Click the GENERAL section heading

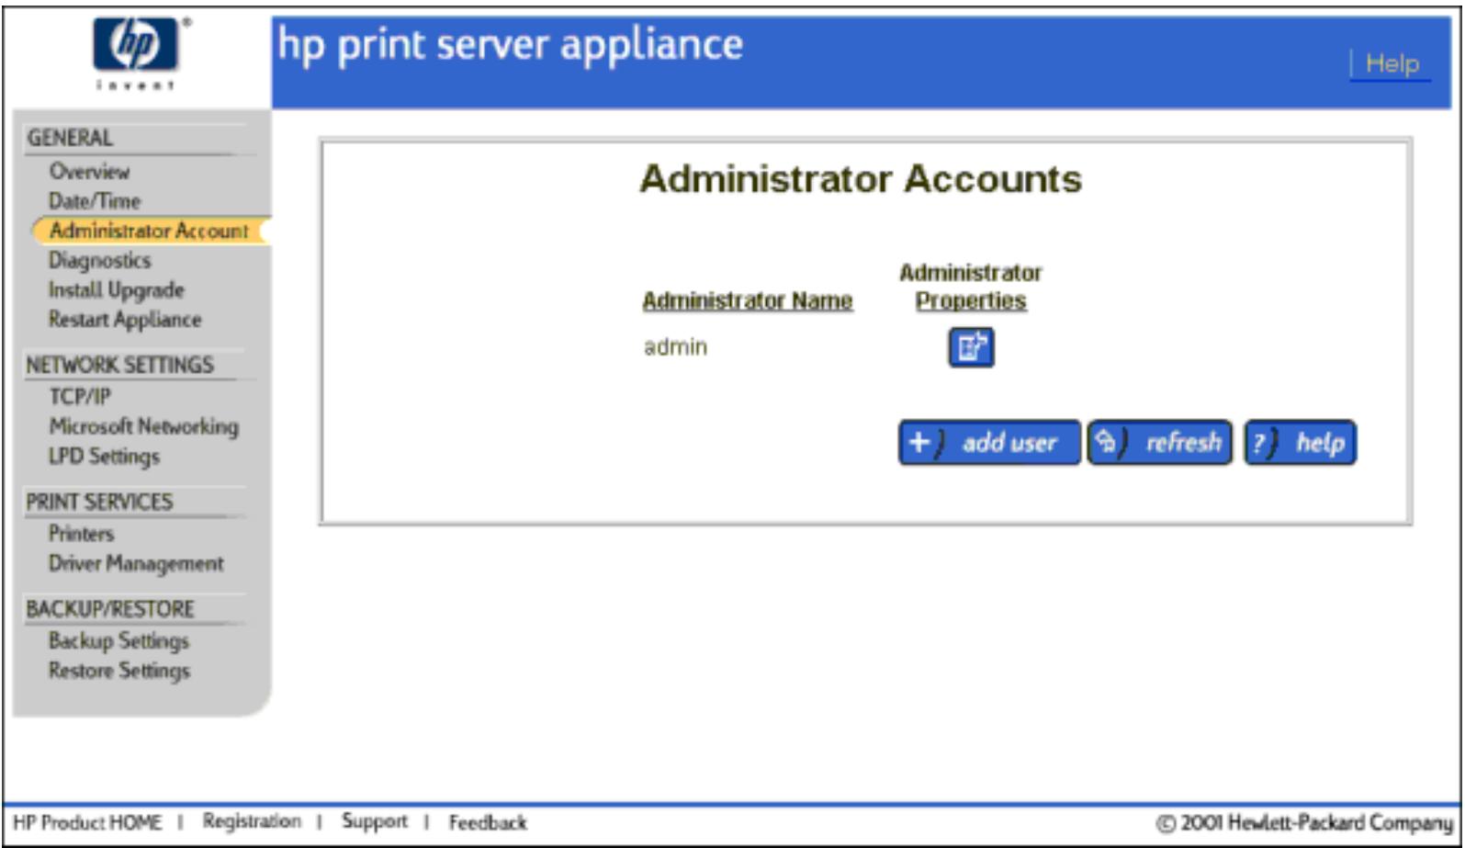pyautogui.click(x=70, y=138)
